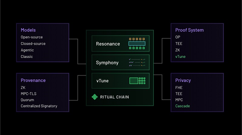
Task: Click the Proof System heading
Action: click(x=190, y=30)
